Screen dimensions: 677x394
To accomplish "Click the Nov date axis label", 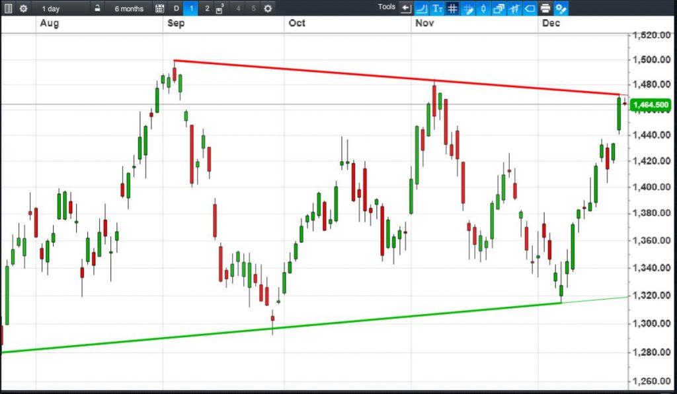I will click(424, 23).
